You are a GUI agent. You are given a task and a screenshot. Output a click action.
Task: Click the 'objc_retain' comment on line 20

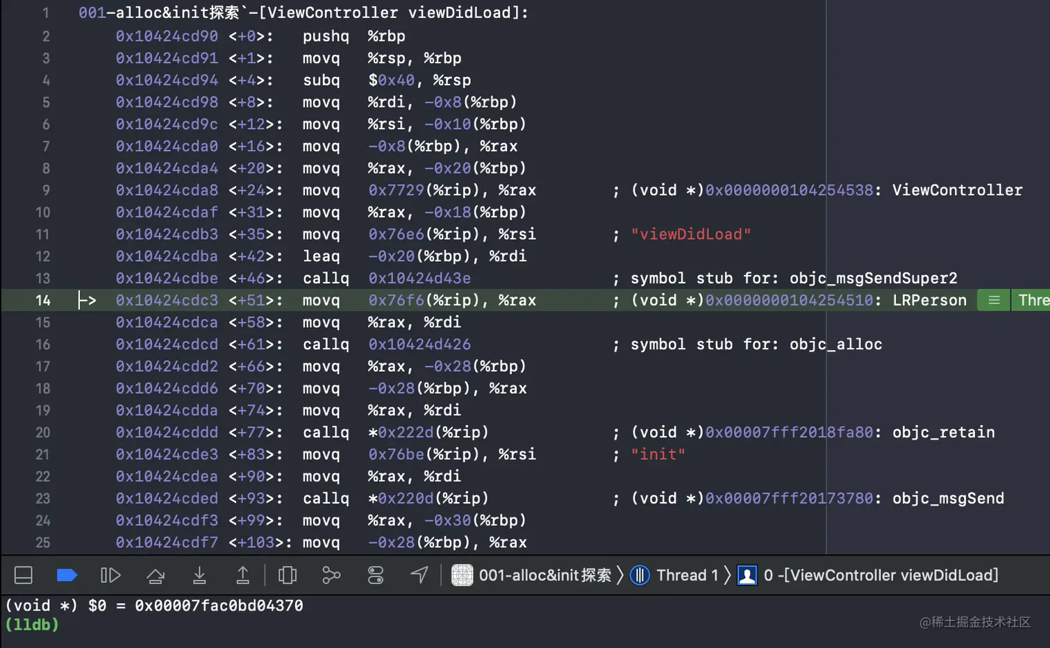tap(943, 432)
